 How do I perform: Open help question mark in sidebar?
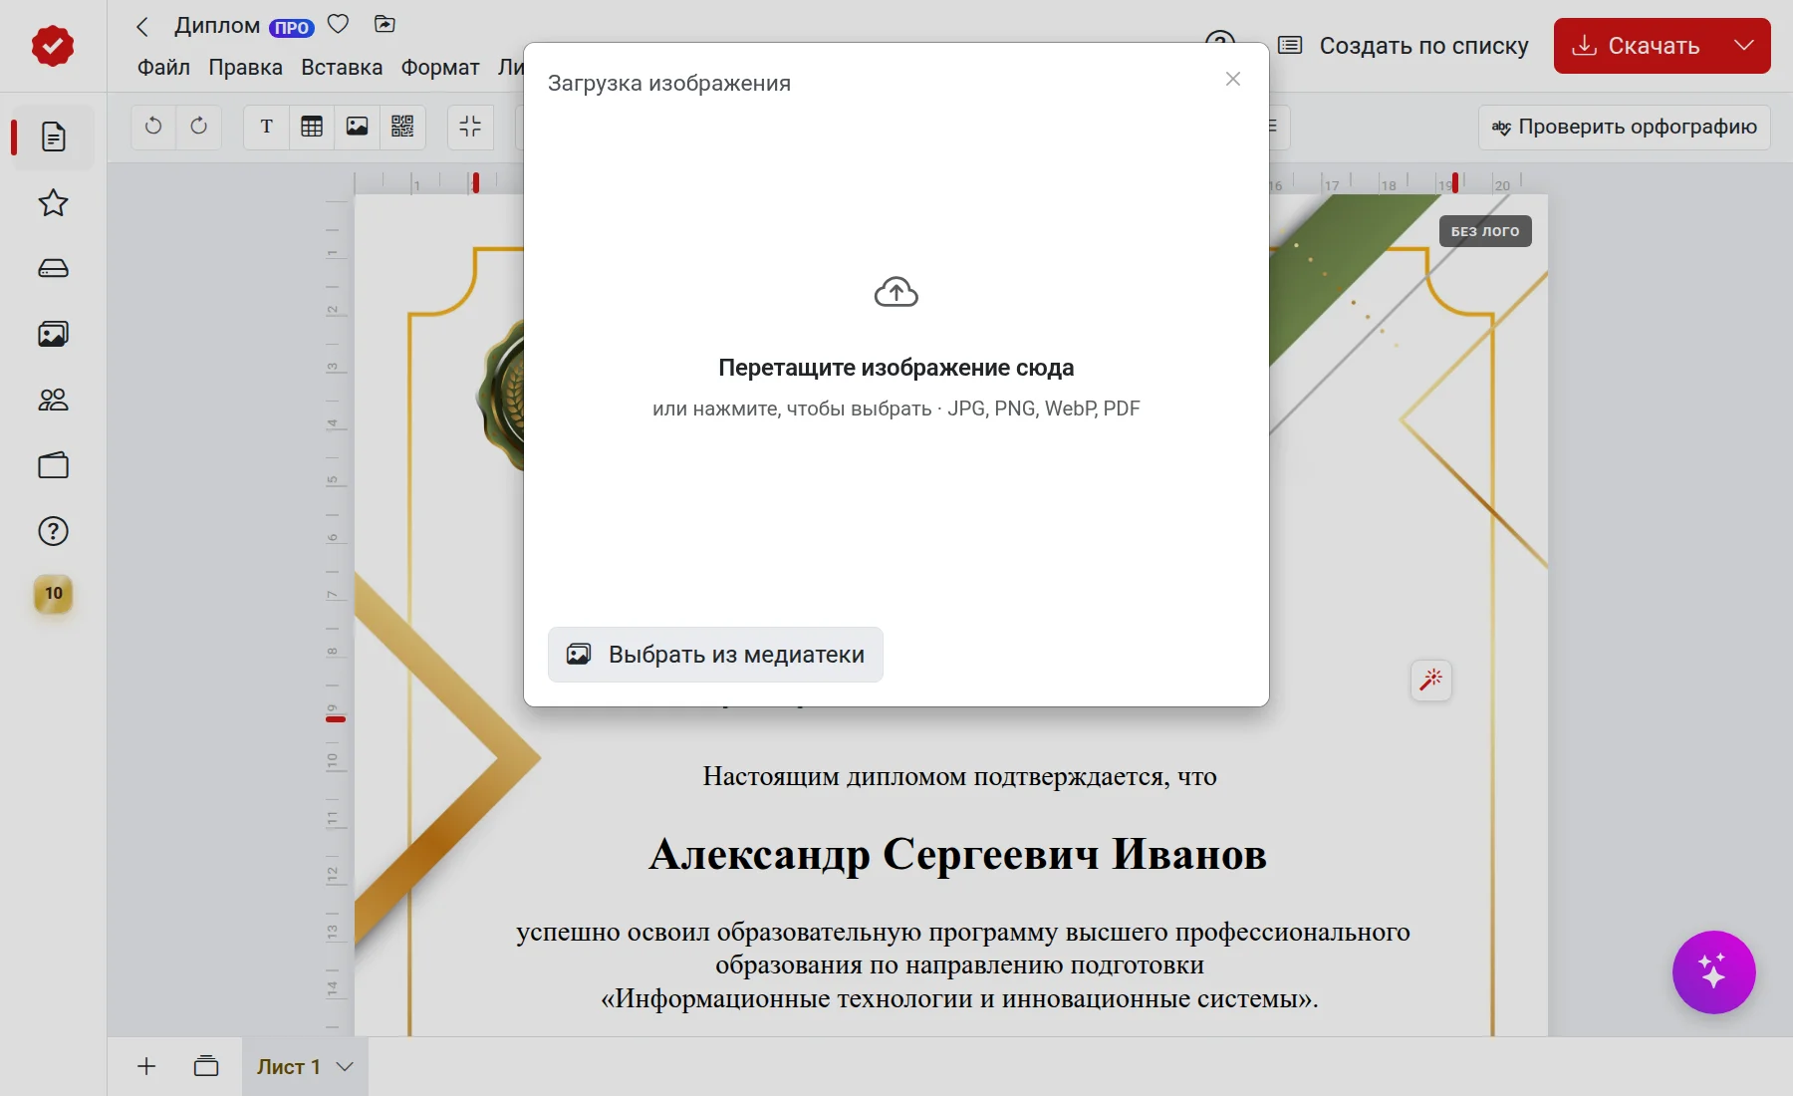tap(53, 531)
